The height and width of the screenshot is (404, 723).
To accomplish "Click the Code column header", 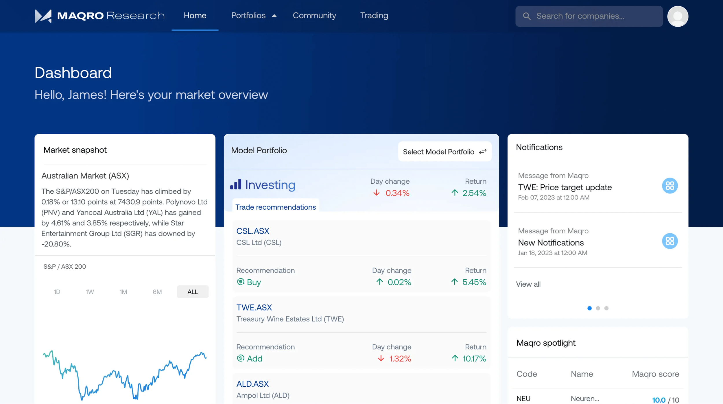I will pos(527,374).
